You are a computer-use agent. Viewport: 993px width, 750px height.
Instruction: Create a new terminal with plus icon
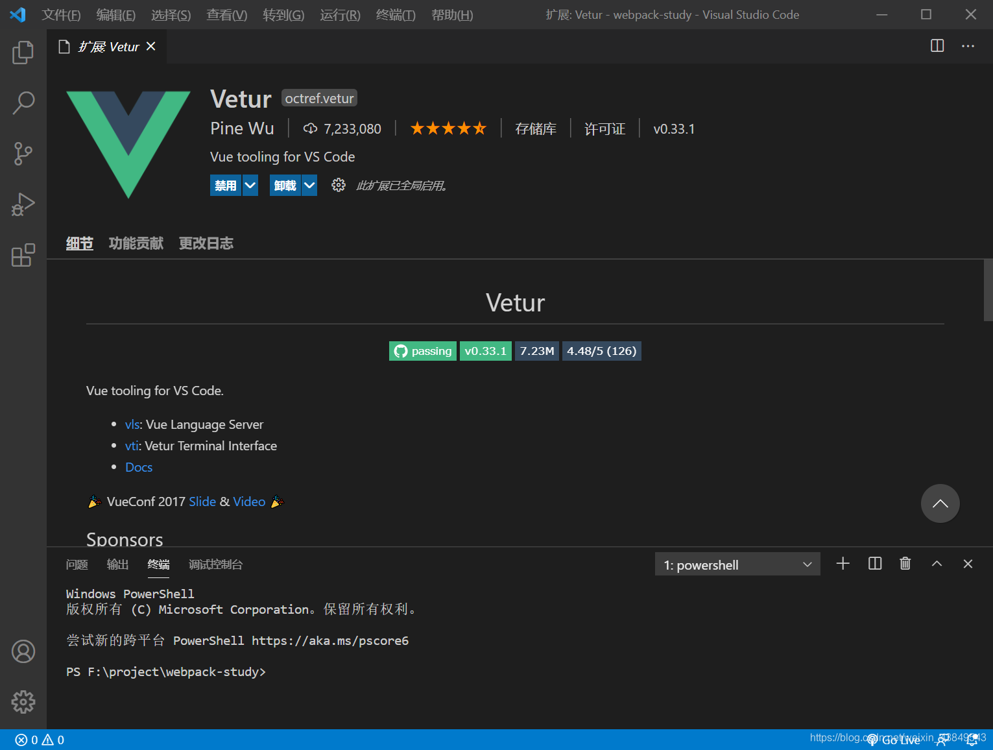843,563
